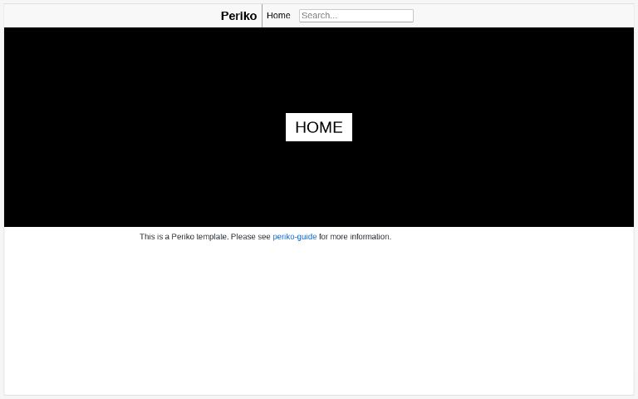The height and width of the screenshot is (399, 638).
Task: Click the text 'This is a Periko template.'
Action: tap(184, 237)
